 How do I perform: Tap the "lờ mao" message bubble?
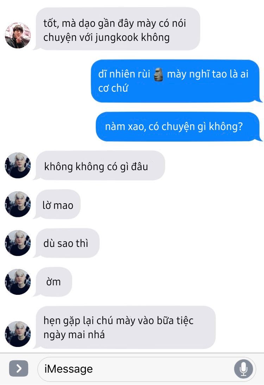(58, 204)
